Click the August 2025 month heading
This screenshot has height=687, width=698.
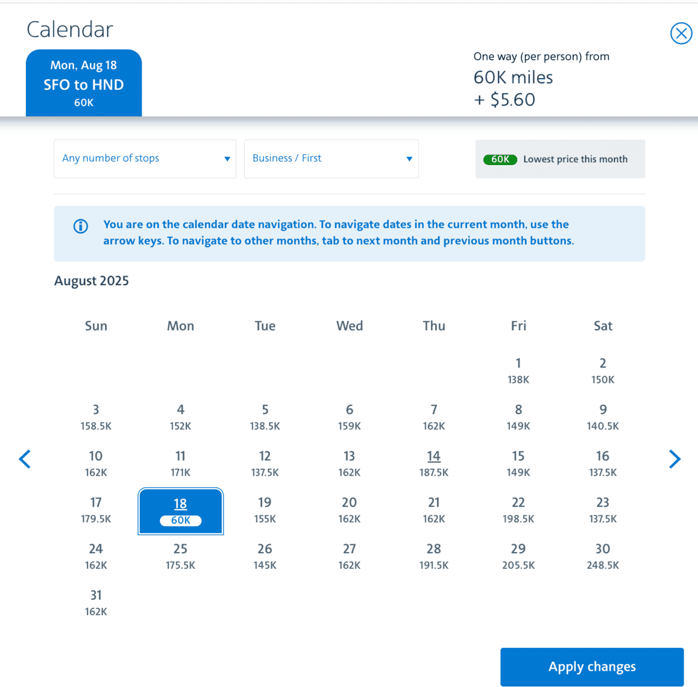92,281
